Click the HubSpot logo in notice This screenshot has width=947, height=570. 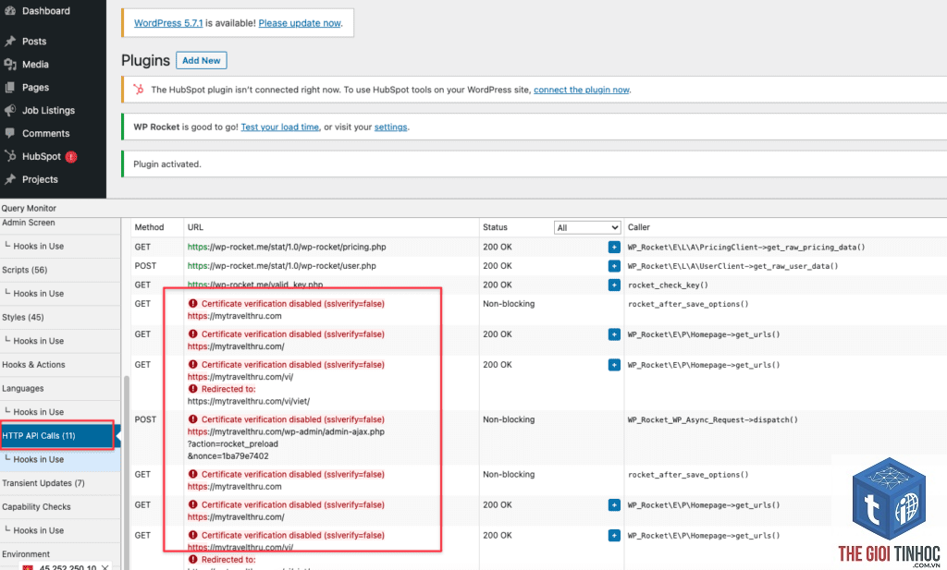pos(139,90)
